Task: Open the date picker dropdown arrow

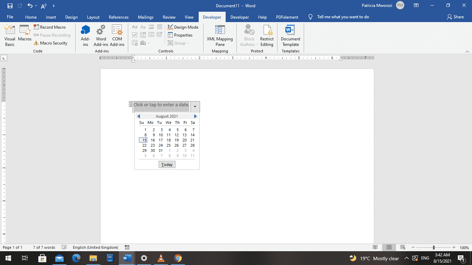Action: tap(195, 107)
